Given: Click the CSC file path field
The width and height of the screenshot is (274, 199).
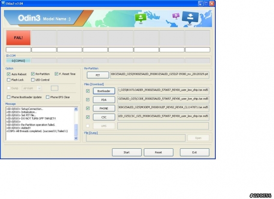Looking at the screenshot, I should coord(163,117).
